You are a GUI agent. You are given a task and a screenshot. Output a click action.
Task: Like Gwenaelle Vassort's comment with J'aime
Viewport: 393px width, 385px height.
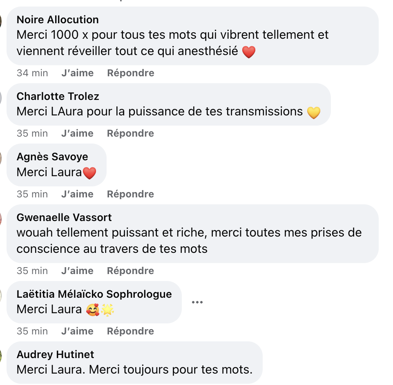coord(77,271)
